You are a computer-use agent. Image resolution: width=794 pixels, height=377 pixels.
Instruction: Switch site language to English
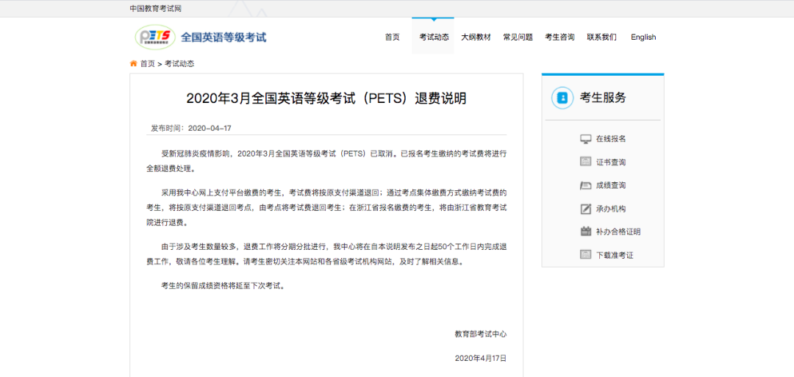[x=643, y=37]
